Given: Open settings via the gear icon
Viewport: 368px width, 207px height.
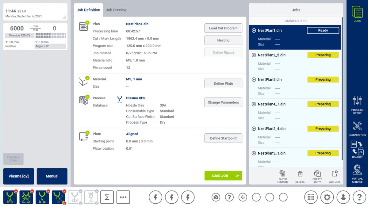Looking at the screenshot, I should pos(327,197).
